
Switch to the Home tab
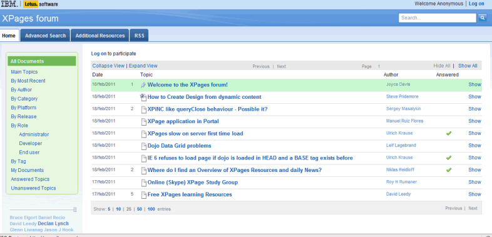tap(9, 36)
